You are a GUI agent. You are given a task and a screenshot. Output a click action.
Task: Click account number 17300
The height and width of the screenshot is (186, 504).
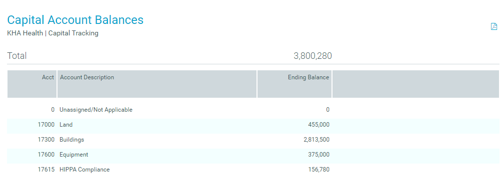pyautogui.click(x=46, y=140)
